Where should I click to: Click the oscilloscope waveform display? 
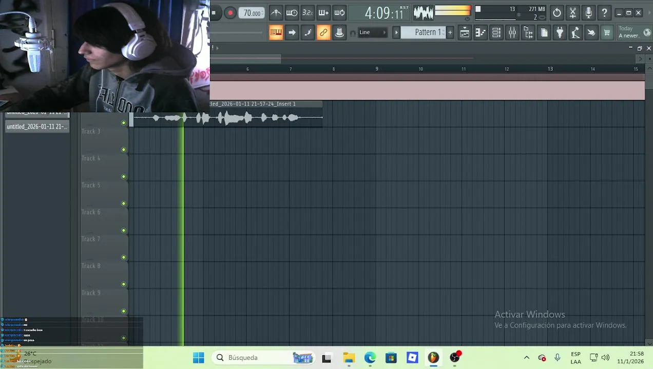pos(424,13)
